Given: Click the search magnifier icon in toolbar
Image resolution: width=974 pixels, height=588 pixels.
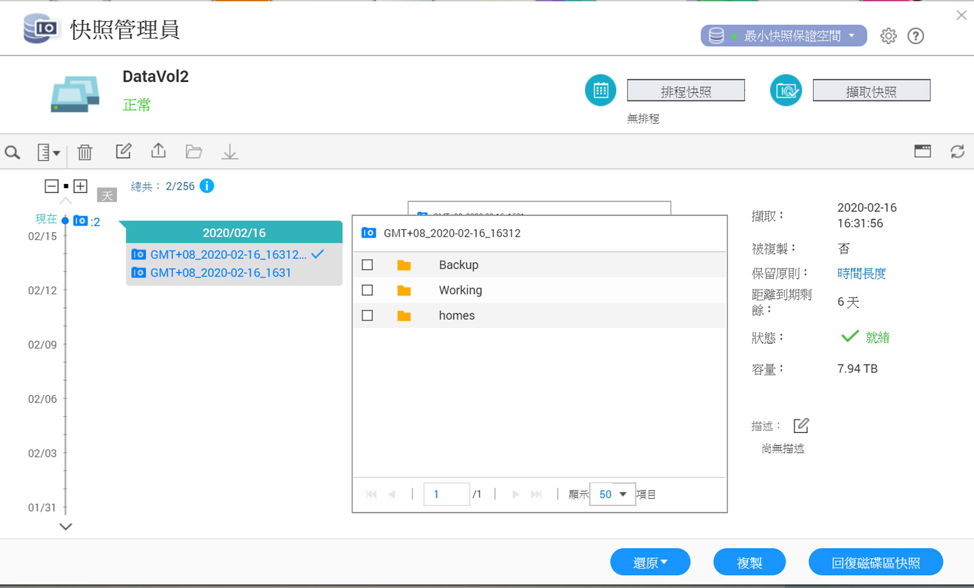Looking at the screenshot, I should [12, 152].
